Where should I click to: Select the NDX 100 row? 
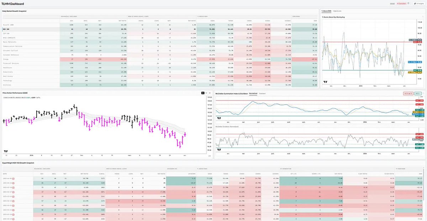160,29
